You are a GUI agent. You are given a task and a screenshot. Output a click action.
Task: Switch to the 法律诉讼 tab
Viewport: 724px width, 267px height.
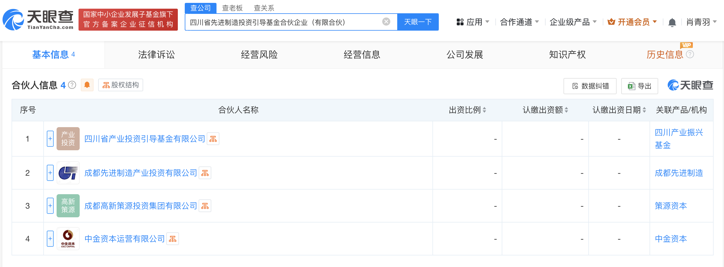(156, 55)
